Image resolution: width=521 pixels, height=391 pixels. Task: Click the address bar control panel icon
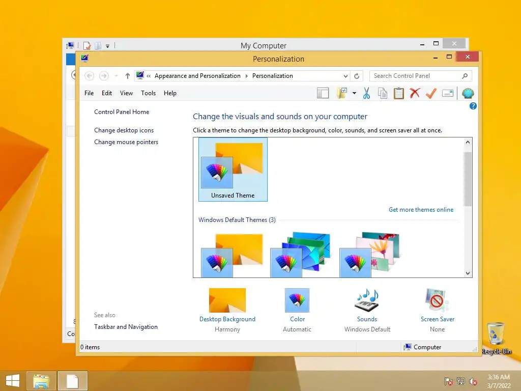140,75
